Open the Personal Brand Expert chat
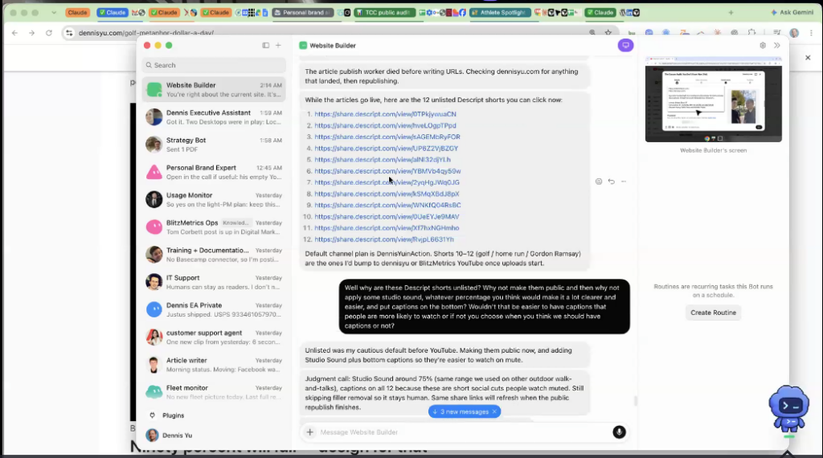 click(214, 172)
